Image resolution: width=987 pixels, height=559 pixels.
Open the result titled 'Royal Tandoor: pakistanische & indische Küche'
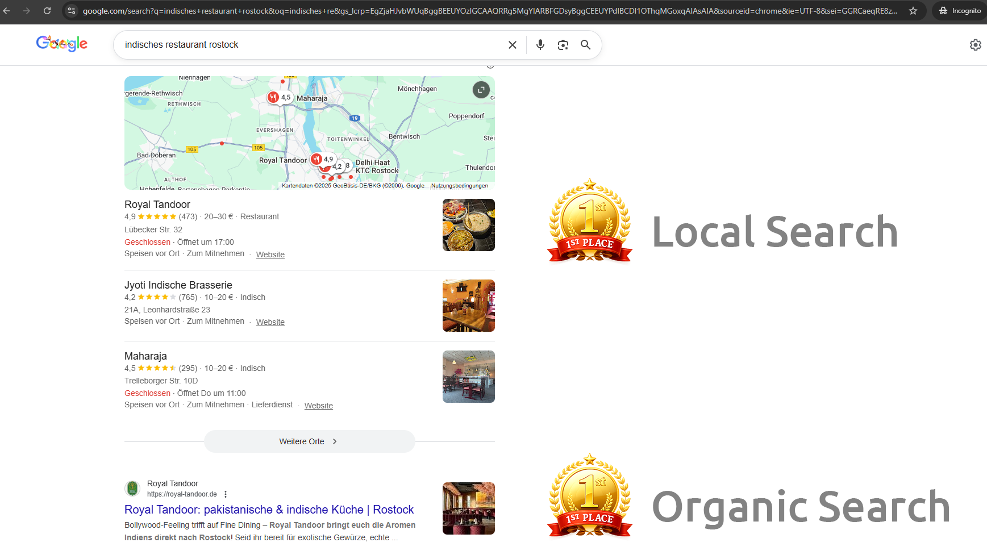(x=269, y=510)
